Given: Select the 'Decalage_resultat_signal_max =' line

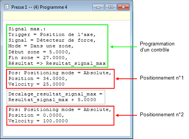Looking at the screenshot, I should [55, 94].
